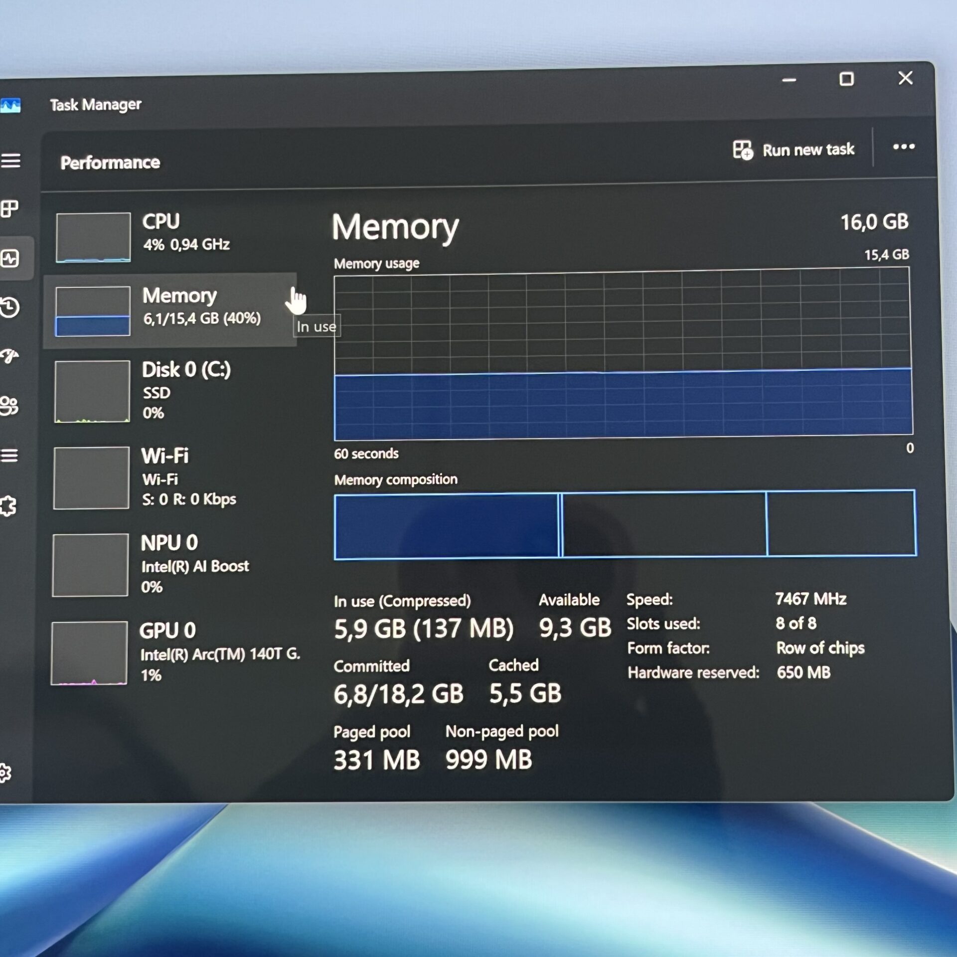Viewport: 957px width, 957px height.
Task: Maximize the Task Manager window
Action: [846, 79]
